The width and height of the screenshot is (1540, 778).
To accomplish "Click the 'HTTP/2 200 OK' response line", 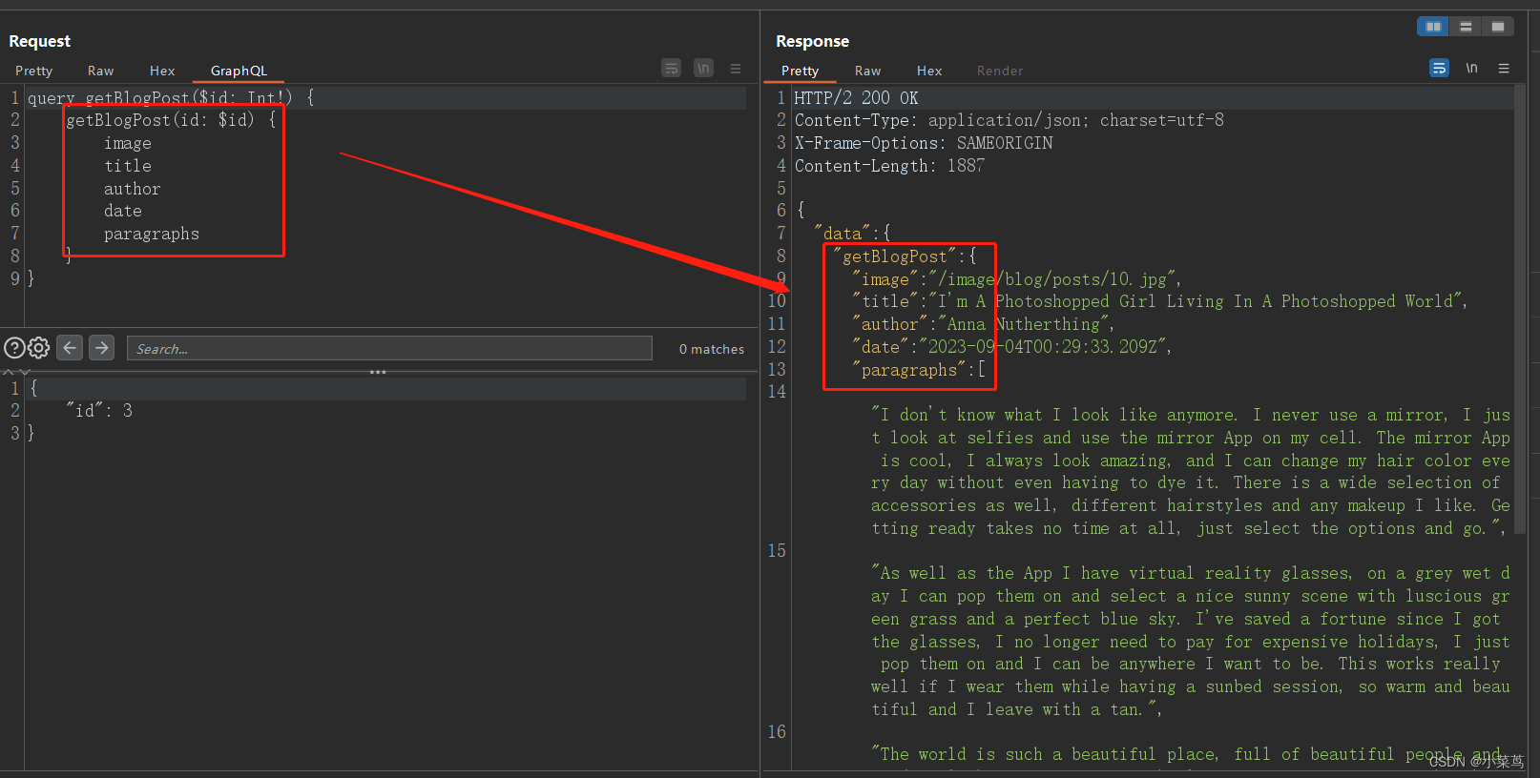I will (x=856, y=97).
